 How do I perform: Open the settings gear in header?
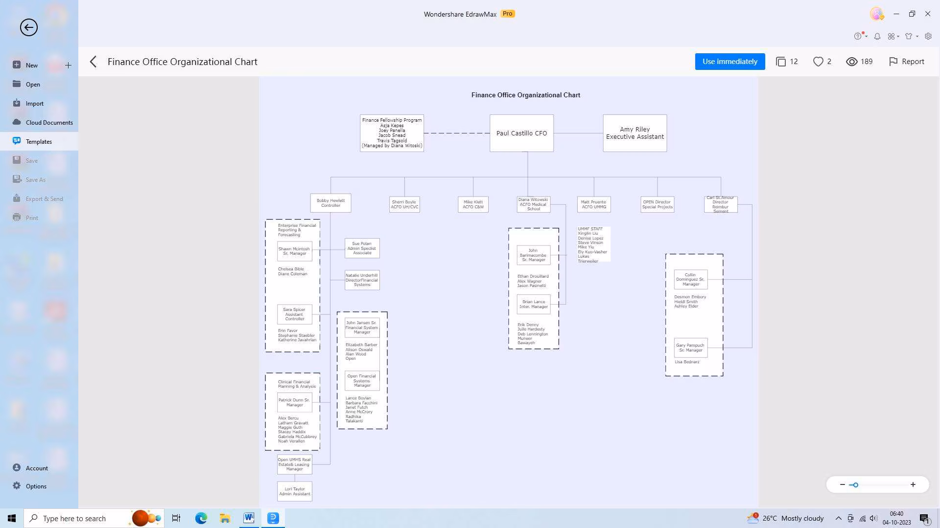click(x=928, y=36)
